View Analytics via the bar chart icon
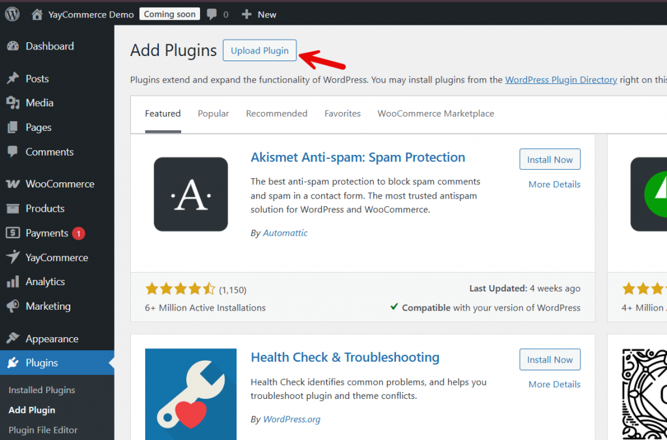The image size is (667, 440). [14, 281]
